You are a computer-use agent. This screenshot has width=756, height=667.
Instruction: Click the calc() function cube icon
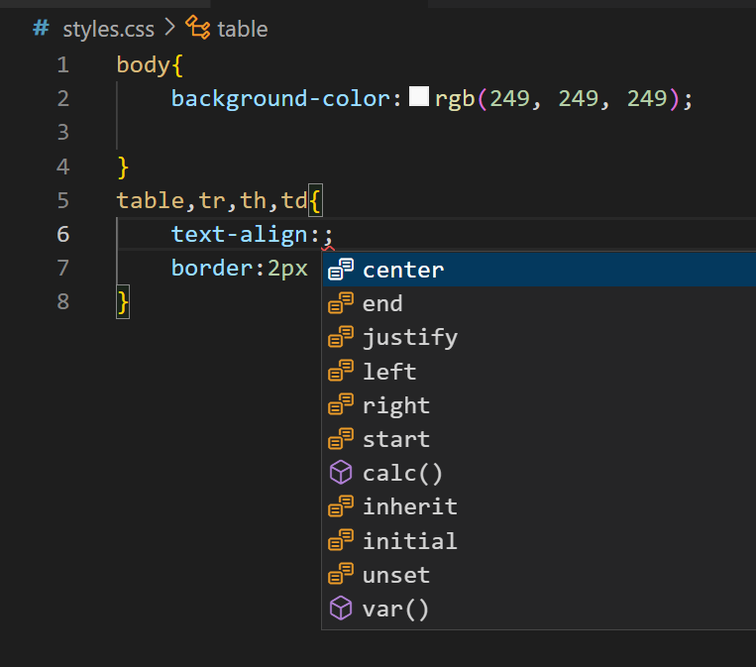tap(341, 473)
